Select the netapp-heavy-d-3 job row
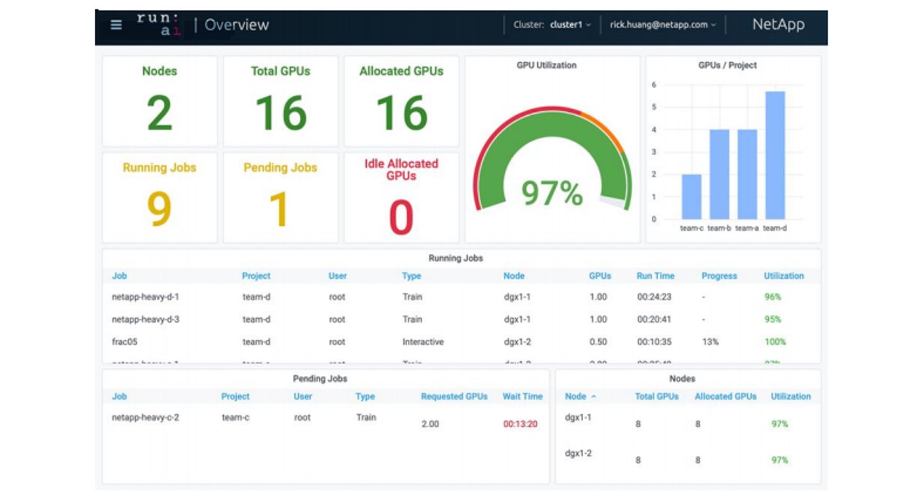Image resolution: width=897 pixels, height=502 pixels. [462, 320]
